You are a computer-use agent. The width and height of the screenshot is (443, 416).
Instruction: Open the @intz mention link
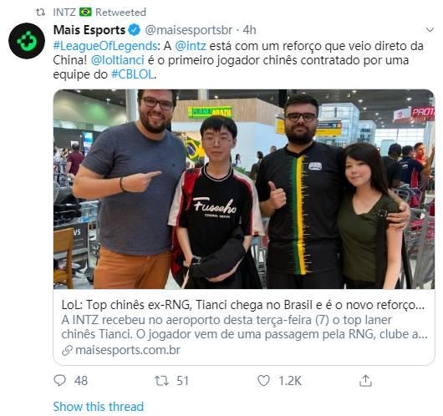(191, 46)
